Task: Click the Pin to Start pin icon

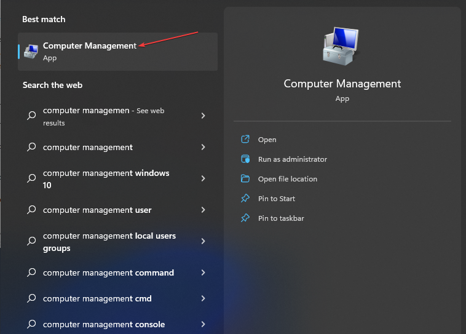Action: [x=245, y=198]
